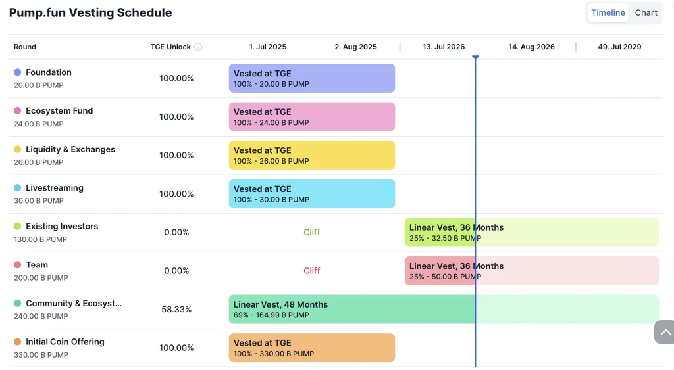The image size is (674, 370).
Task: Switch to the Chart view tab
Action: (x=646, y=13)
